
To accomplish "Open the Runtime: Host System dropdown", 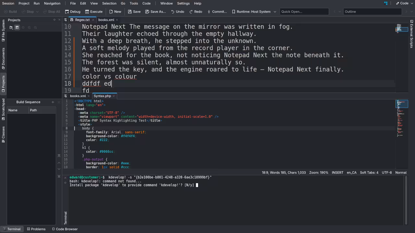I will click(254, 12).
